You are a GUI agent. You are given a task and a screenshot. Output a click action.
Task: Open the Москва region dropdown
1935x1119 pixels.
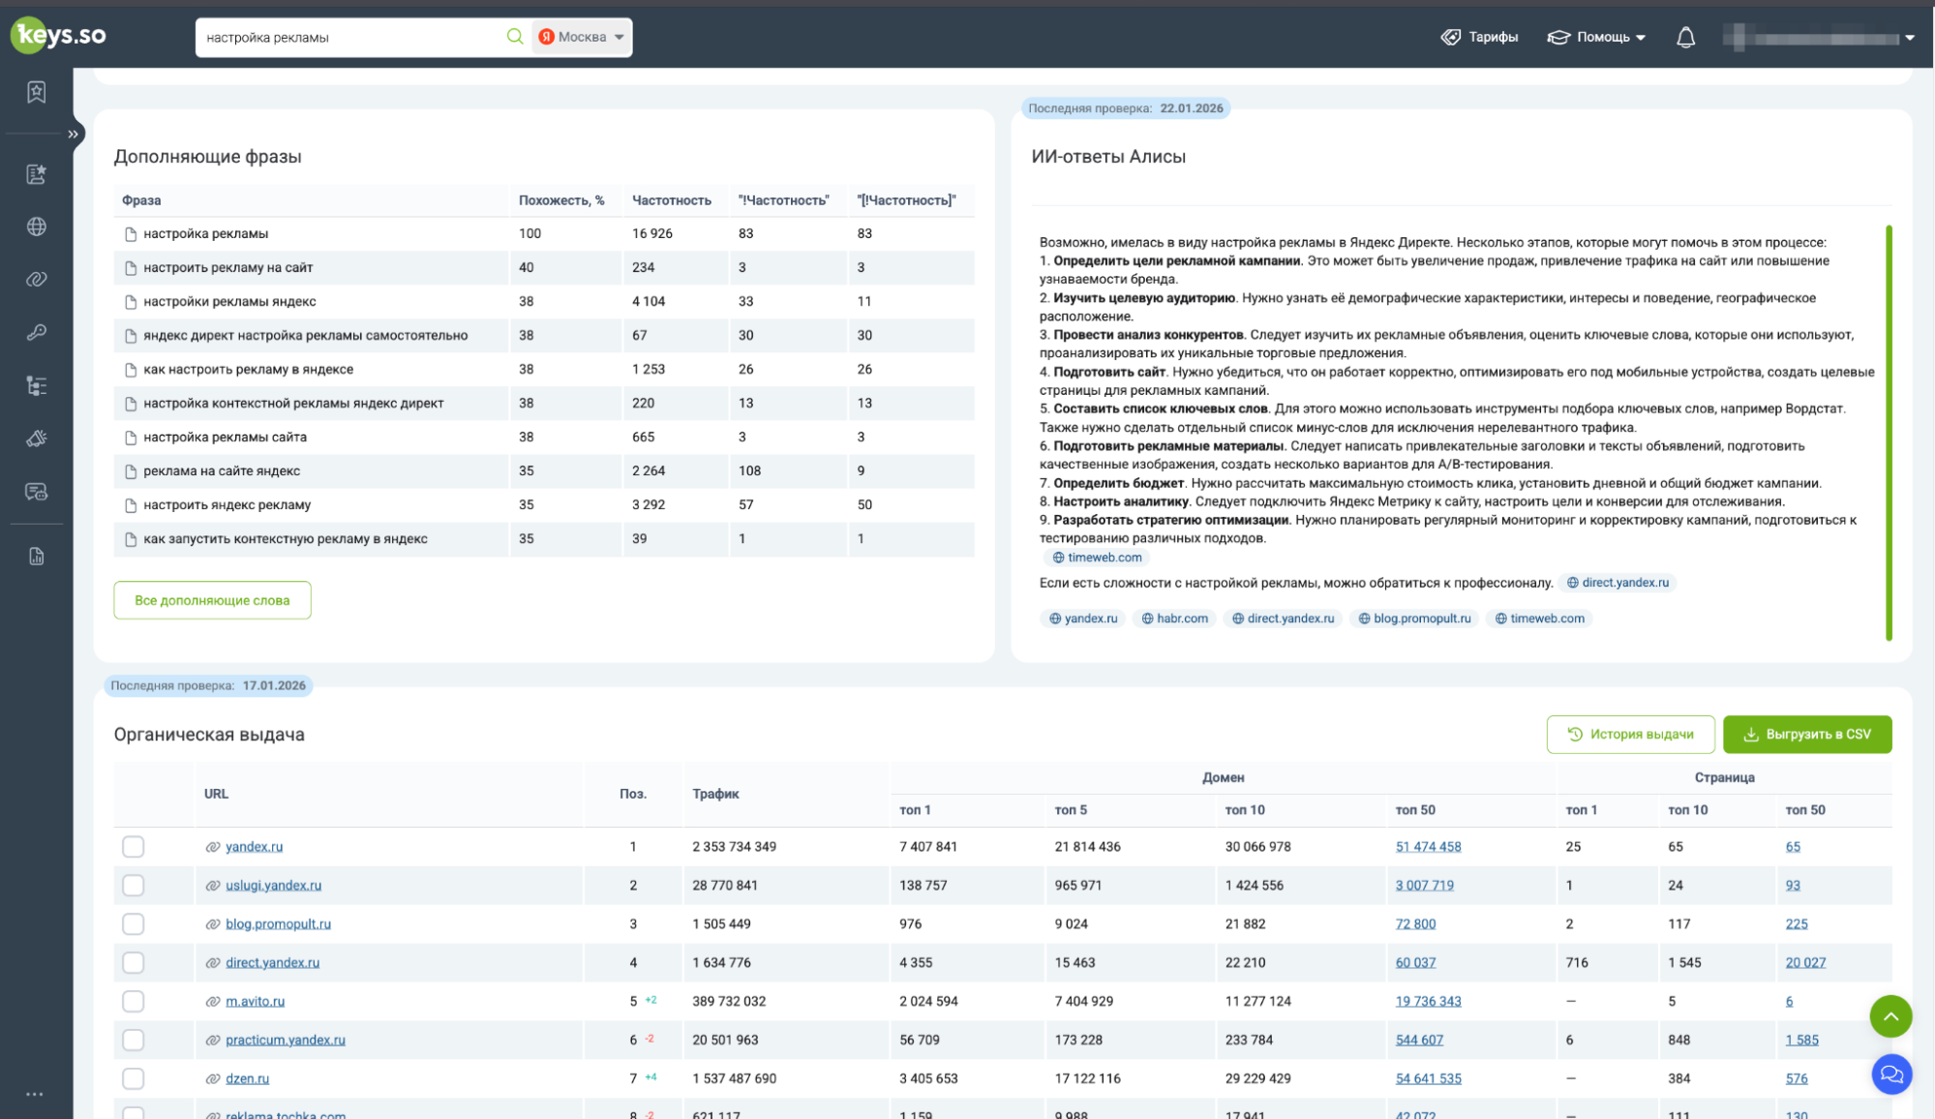point(582,37)
